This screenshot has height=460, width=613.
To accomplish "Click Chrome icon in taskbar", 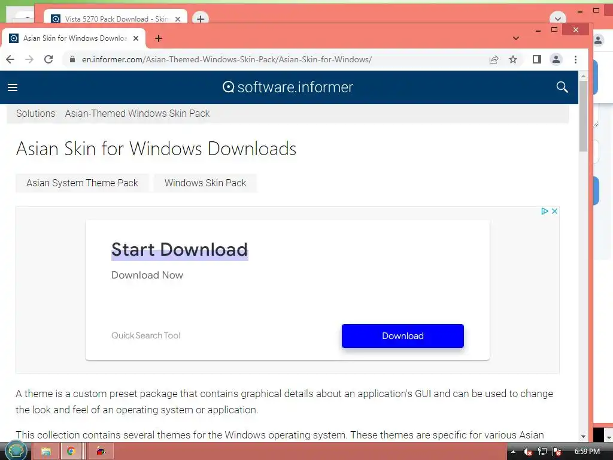I will 71,452.
